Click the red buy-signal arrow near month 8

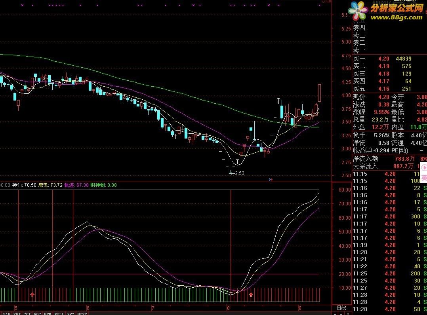[251, 295]
